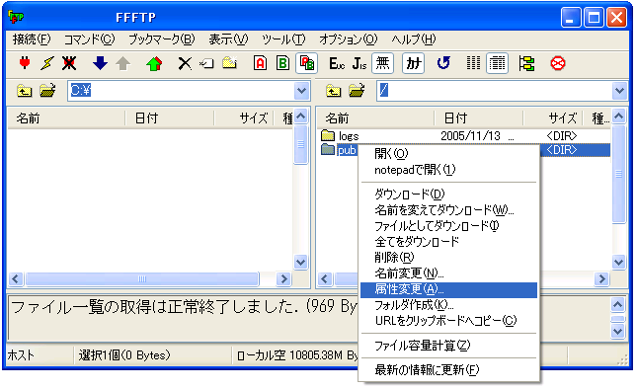Click the green mirror upload icon
Viewport: 637px width, 390px height.
(154, 63)
